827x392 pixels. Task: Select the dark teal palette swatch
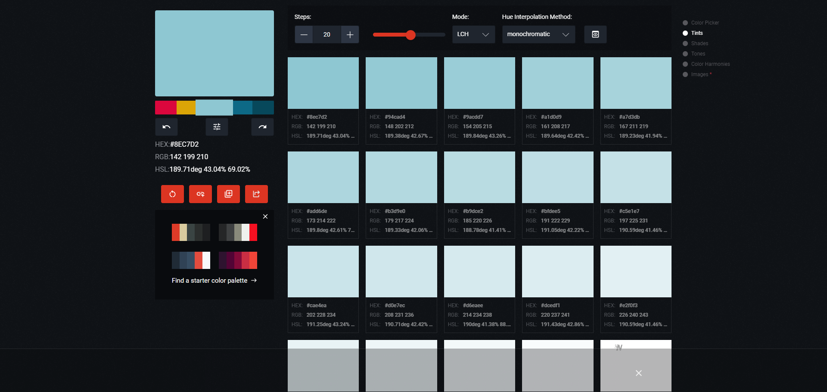coord(263,108)
